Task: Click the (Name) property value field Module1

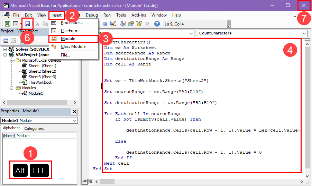Action: coord(46,136)
